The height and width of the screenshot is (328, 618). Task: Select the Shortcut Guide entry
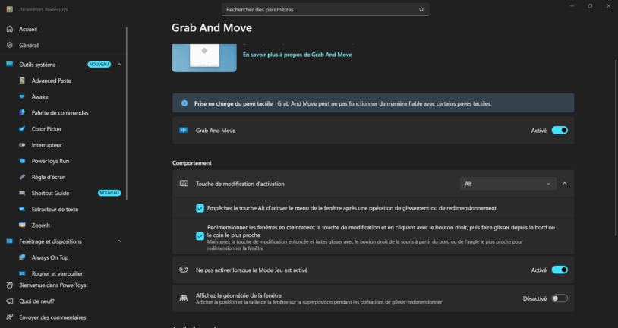[x=50, y=193]
